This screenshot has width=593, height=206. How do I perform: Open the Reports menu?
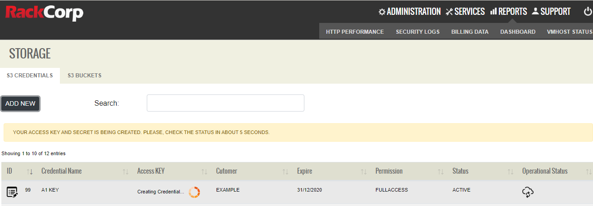508,12
